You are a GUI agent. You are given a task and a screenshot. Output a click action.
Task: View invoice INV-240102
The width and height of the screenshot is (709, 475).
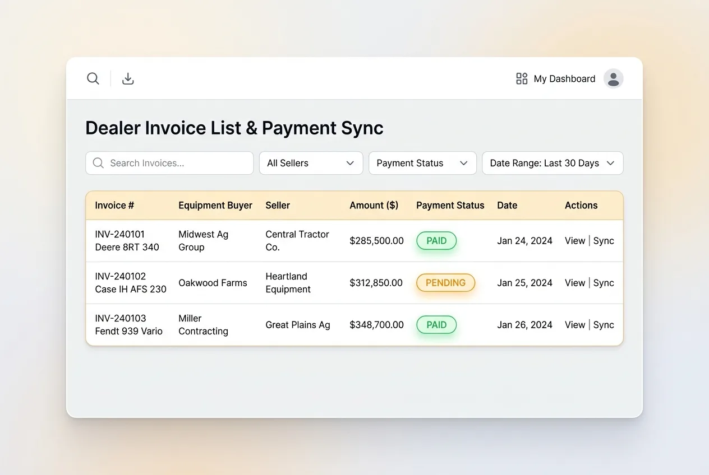point(575,283)
